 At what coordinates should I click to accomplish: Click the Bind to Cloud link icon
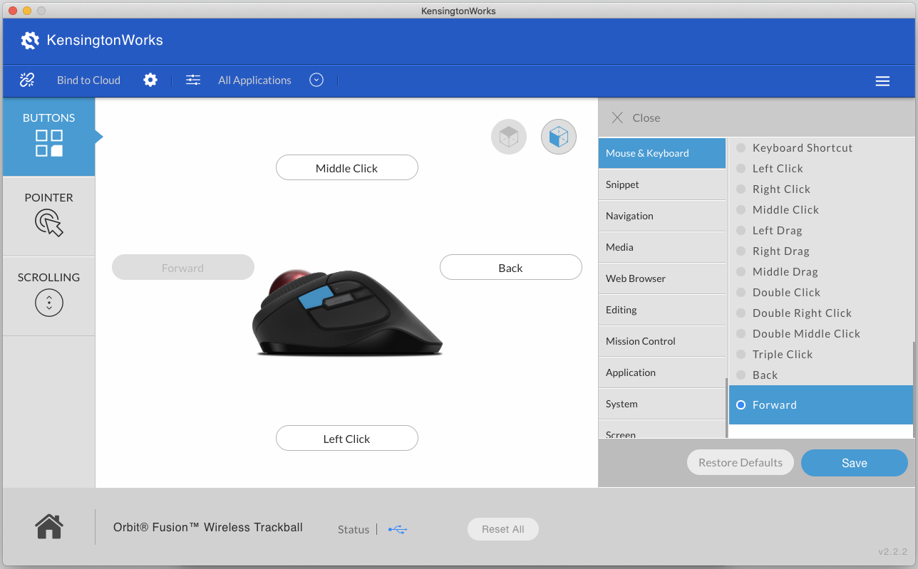[27, 80]
